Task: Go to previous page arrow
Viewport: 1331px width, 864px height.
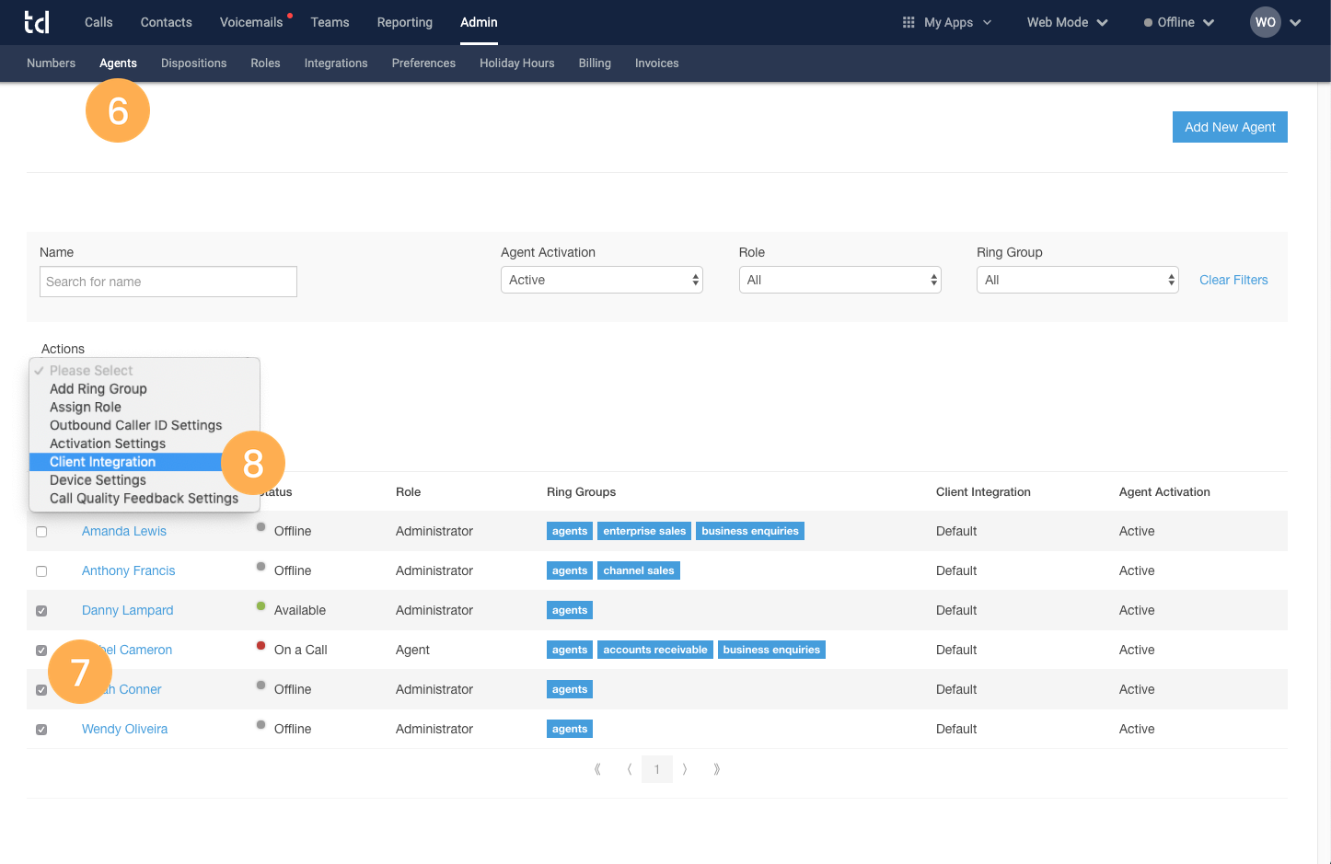Action: tap(630, 769)
